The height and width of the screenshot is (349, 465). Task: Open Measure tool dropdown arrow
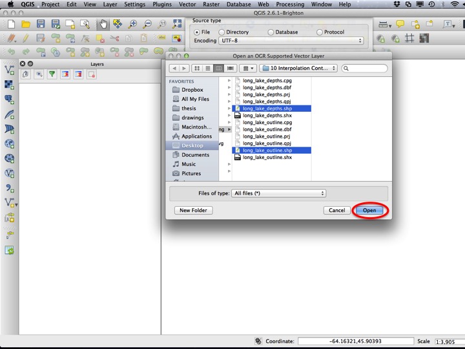pyautogui.click(x=390, y=26)
